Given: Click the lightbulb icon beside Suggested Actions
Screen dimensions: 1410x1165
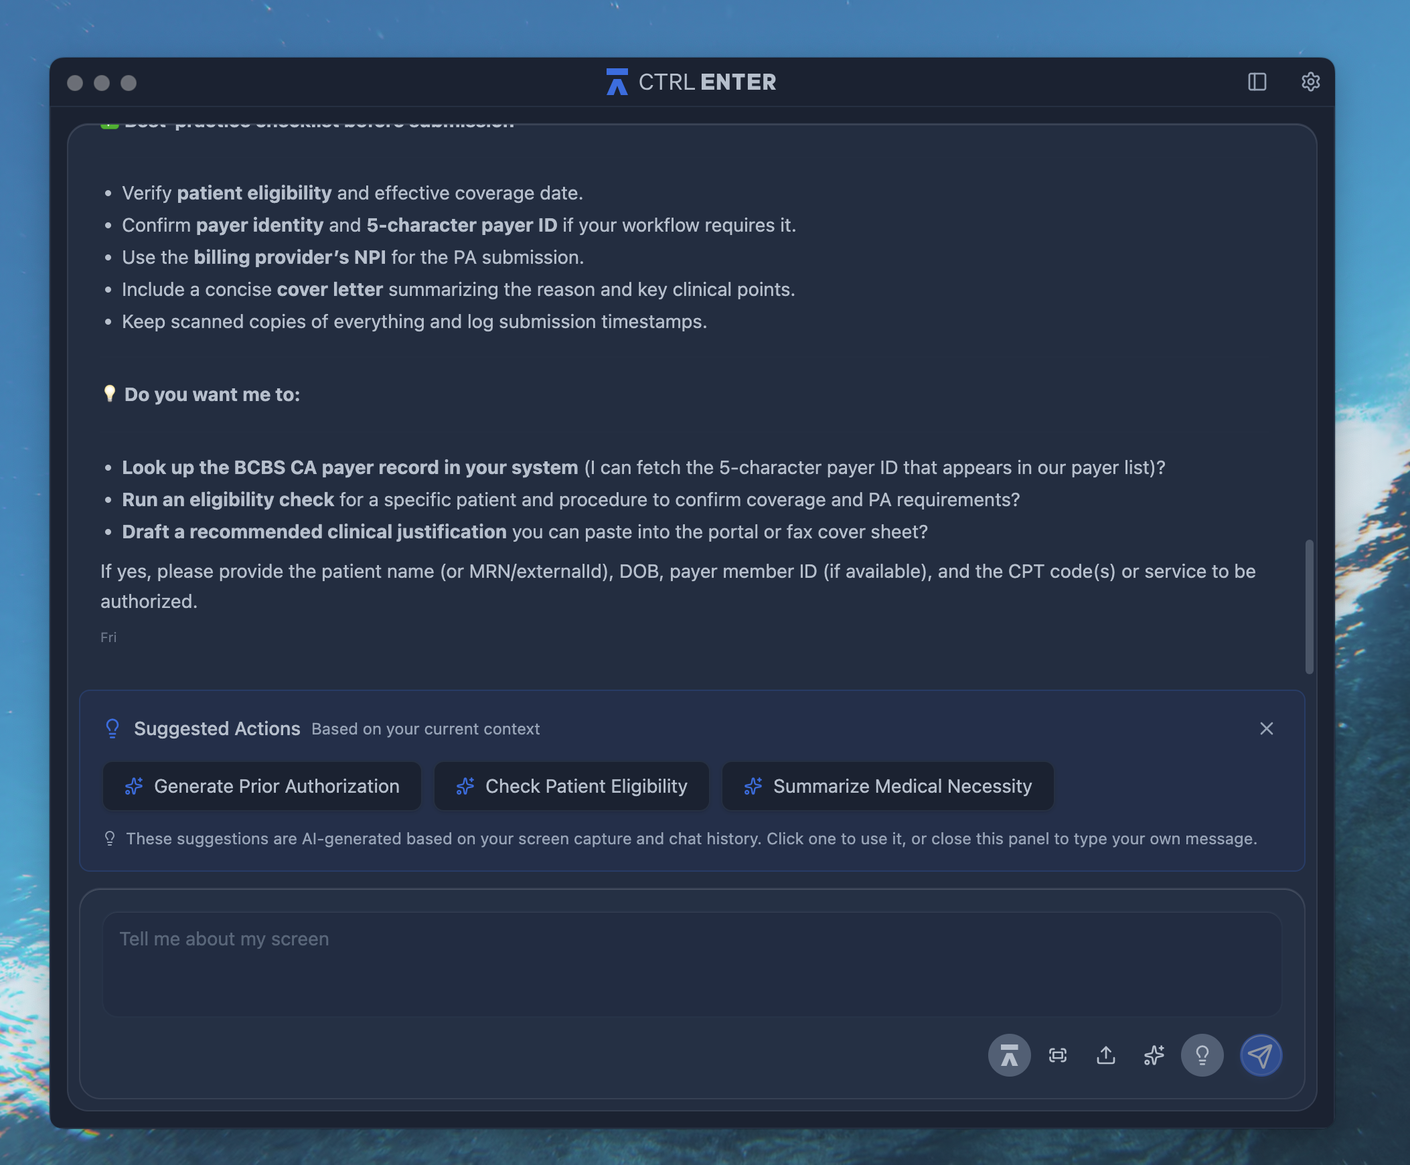Looking at the screenshot, I should pos(112,728).
